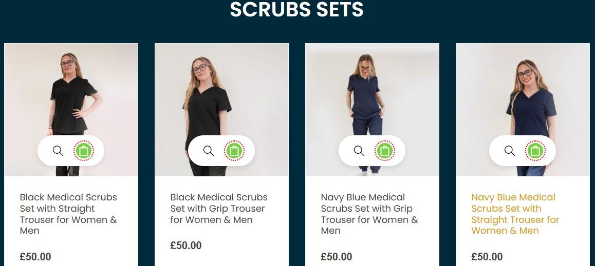Add Navy Blue Grip Trouser set to cart
This screenshot has height=266, width=595.
[385, 151]
